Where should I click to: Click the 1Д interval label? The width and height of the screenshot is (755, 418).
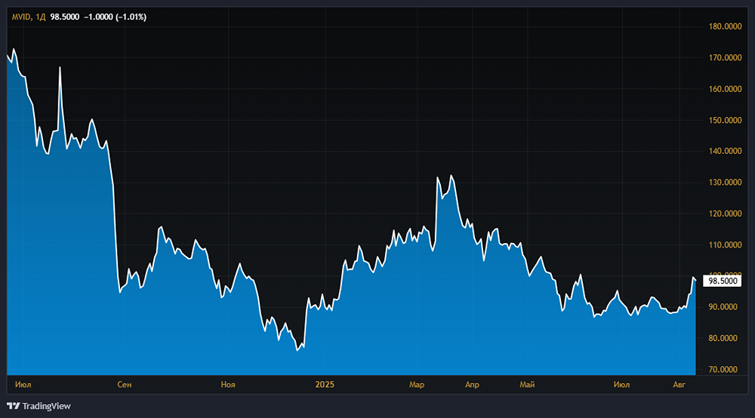[x=41, y=17]
